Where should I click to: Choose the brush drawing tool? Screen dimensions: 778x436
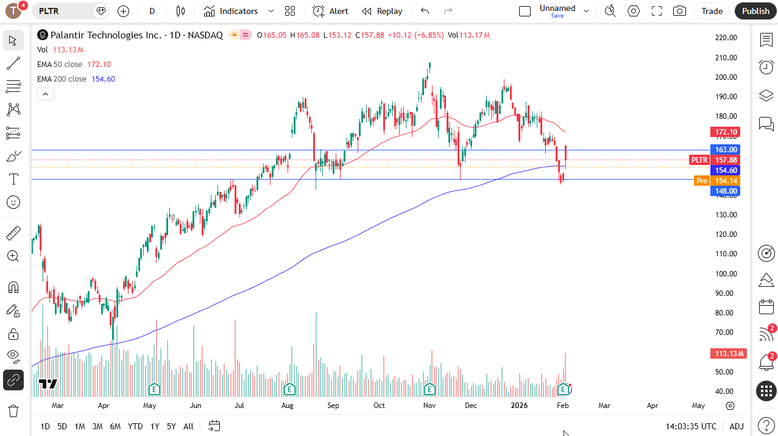coord(13,156)
